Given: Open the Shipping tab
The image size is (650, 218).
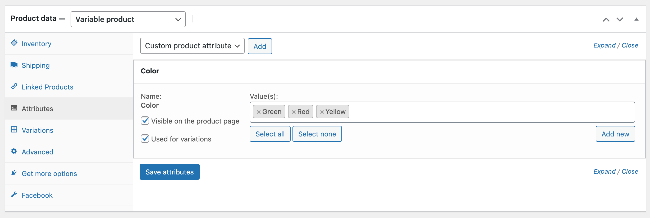Looking at the screenshot, I should (69, 65).
